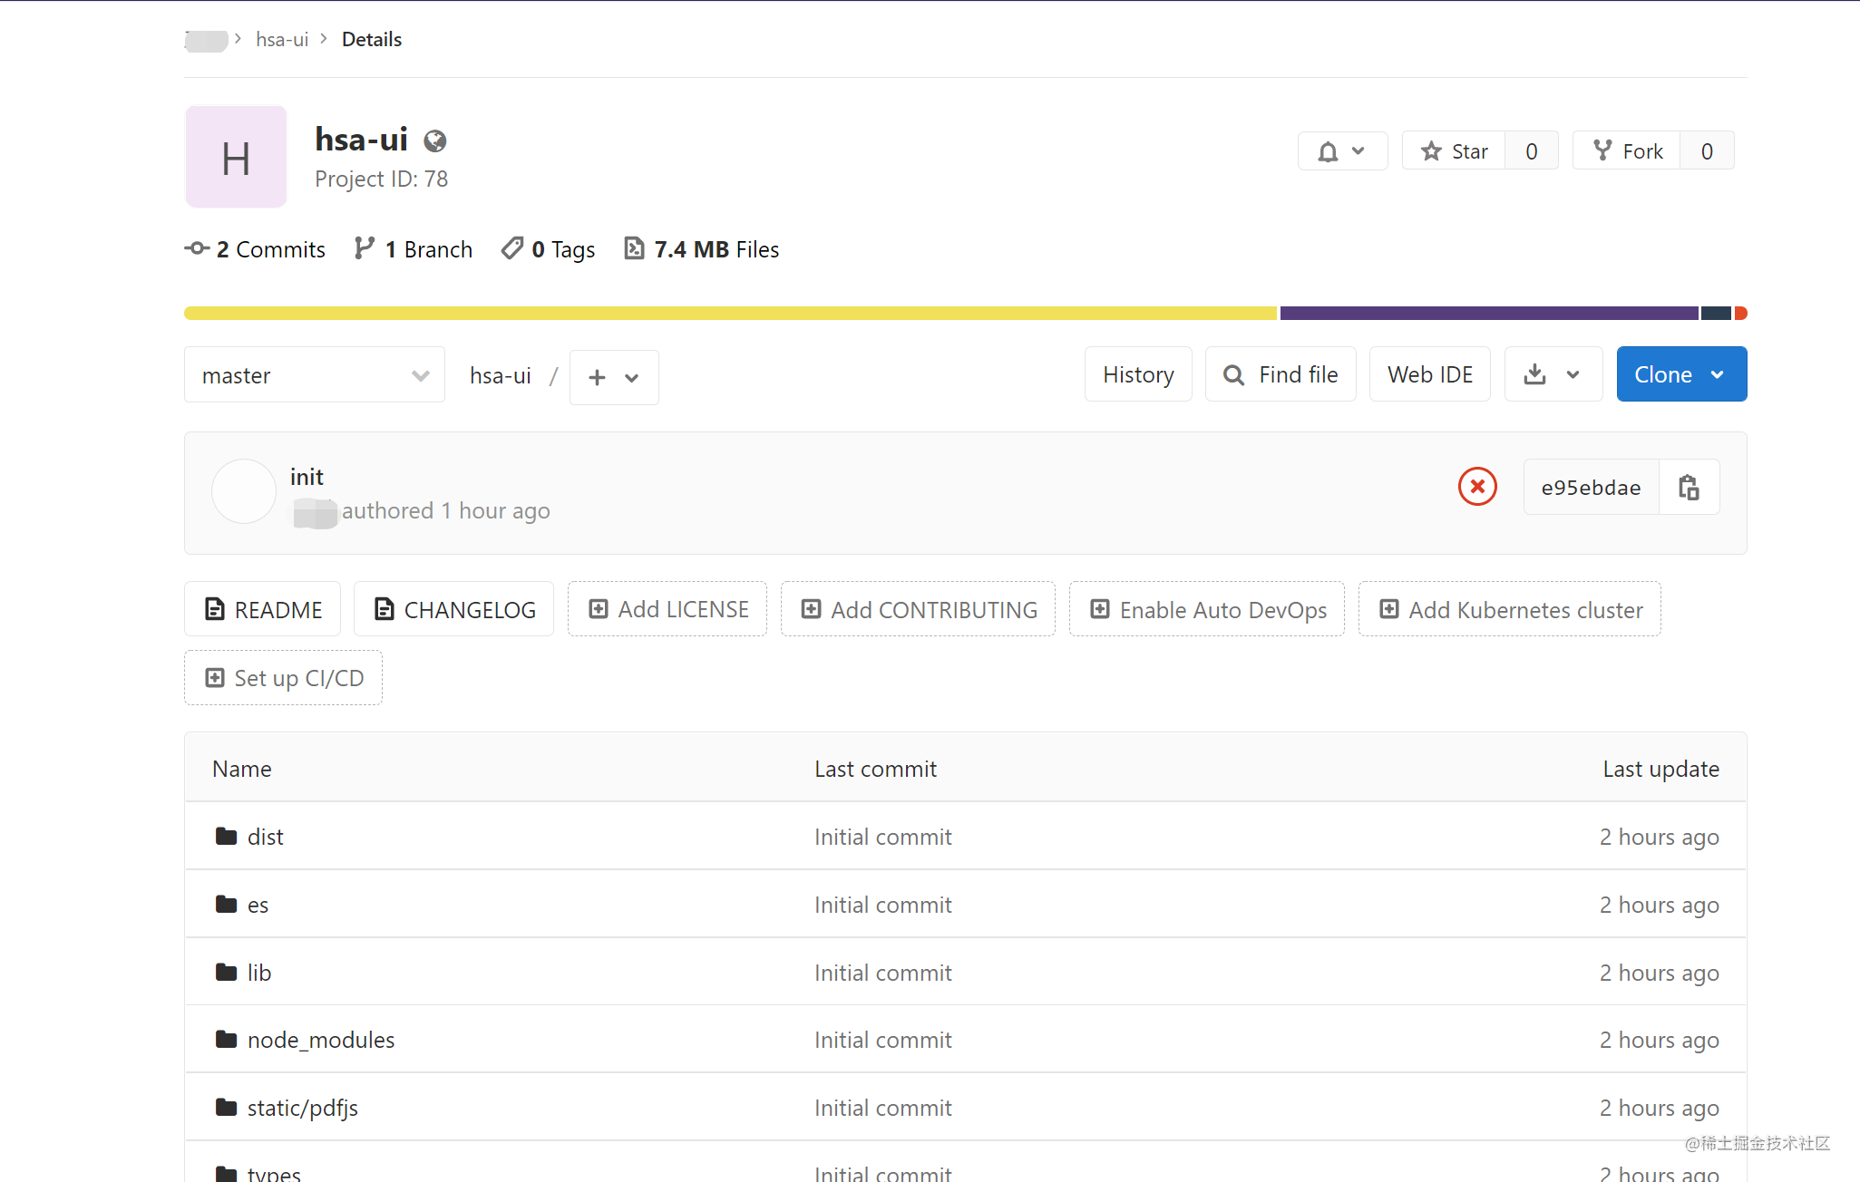Image resolution: width=1860 pixels, height=1182 pixels.
Task: Click the es folder icon
Action: (227, 904)
